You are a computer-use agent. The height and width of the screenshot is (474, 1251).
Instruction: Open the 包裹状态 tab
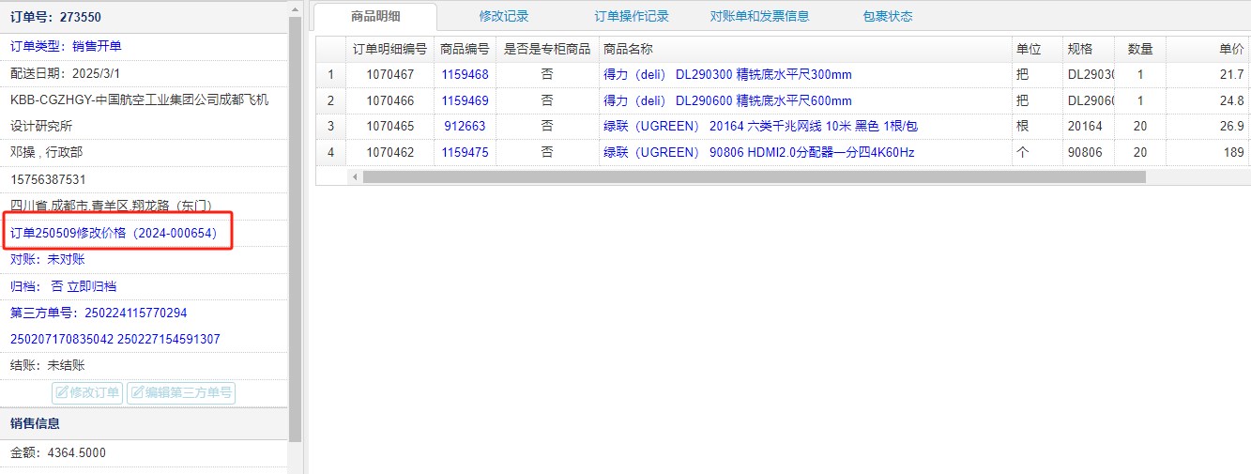tap(888, 16)
